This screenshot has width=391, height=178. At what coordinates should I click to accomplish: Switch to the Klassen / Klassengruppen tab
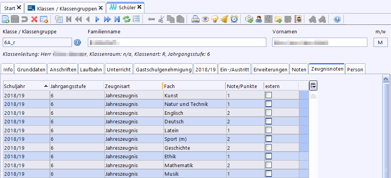point(65,8)
